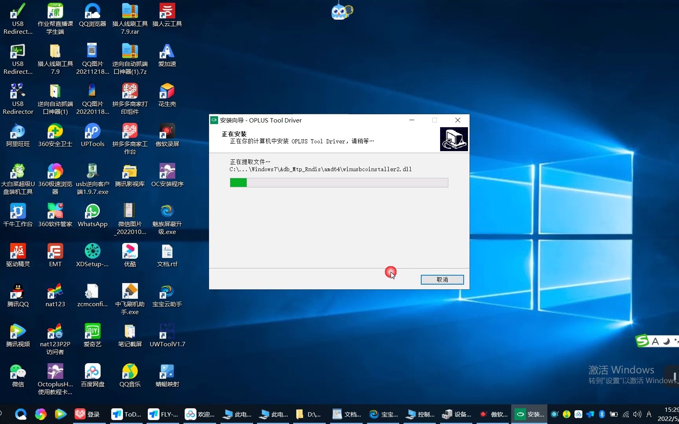679x424 pixels.
Task: Open the 腾讯影视库 folder
Action: pyautogui.click(x=130, y=175)
